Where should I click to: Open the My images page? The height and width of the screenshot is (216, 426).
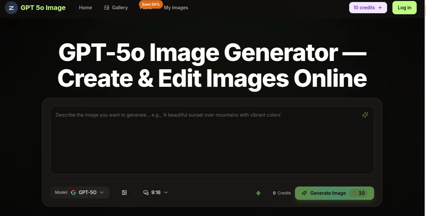176,7
